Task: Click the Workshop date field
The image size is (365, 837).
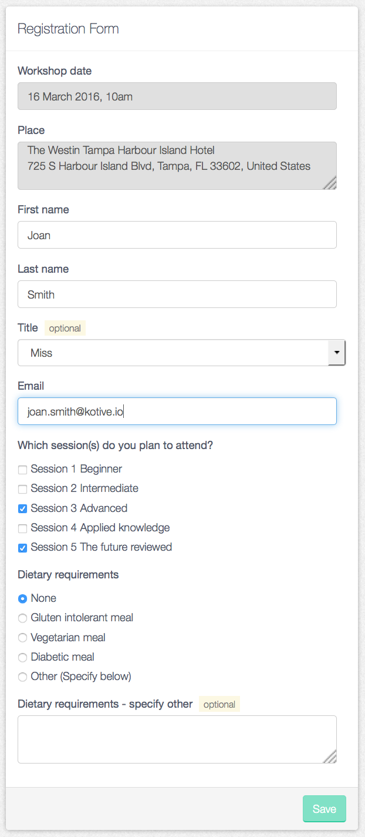Action: [177, 96]
